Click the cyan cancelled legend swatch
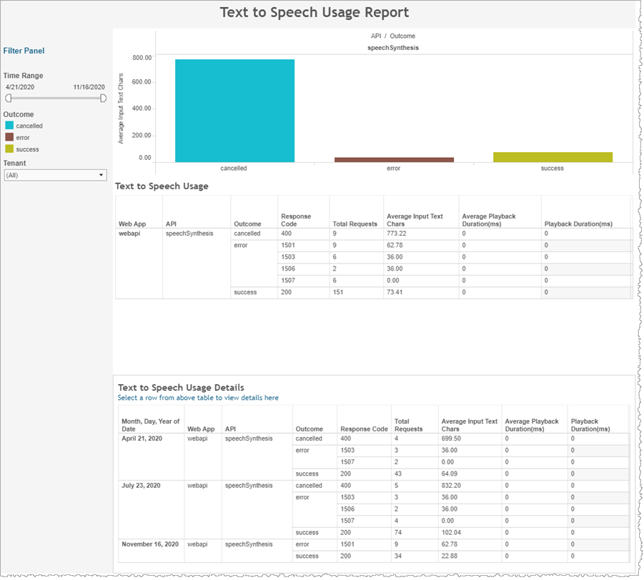The width and height of the screenshot is (644, 580). pyautogui.click(x=9, y=126)
